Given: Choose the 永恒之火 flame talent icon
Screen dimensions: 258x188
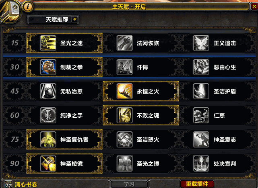Looking at the screenshot, I should (124, 91).
